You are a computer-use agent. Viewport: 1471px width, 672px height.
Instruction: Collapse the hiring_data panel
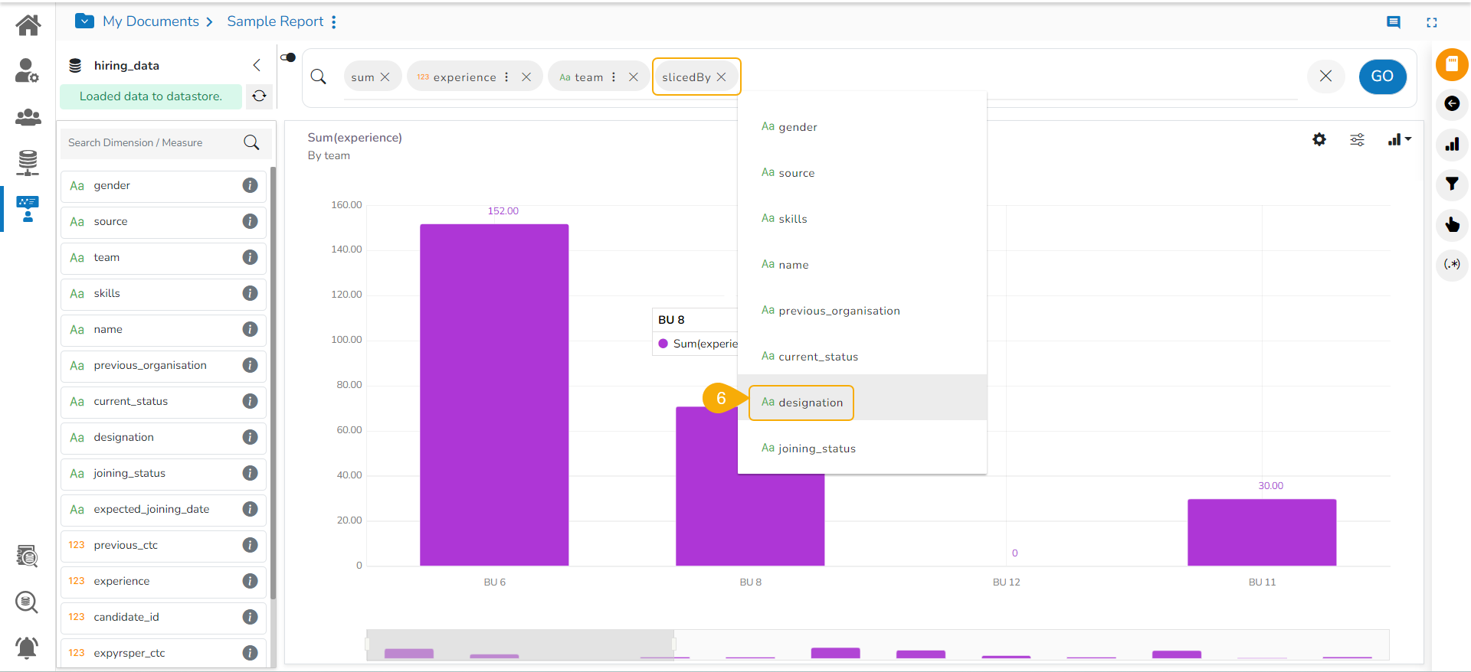pos(257,65)
